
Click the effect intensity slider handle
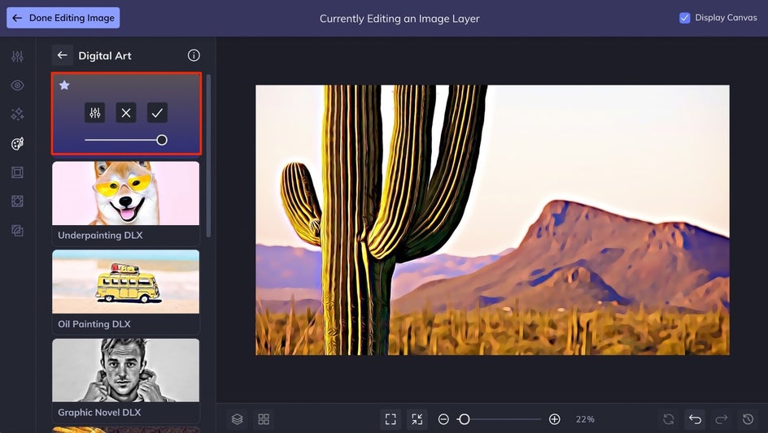162,140
